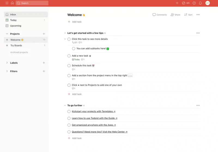
Task: Expand the Labels section in sidebar
Action: [7, 63]
